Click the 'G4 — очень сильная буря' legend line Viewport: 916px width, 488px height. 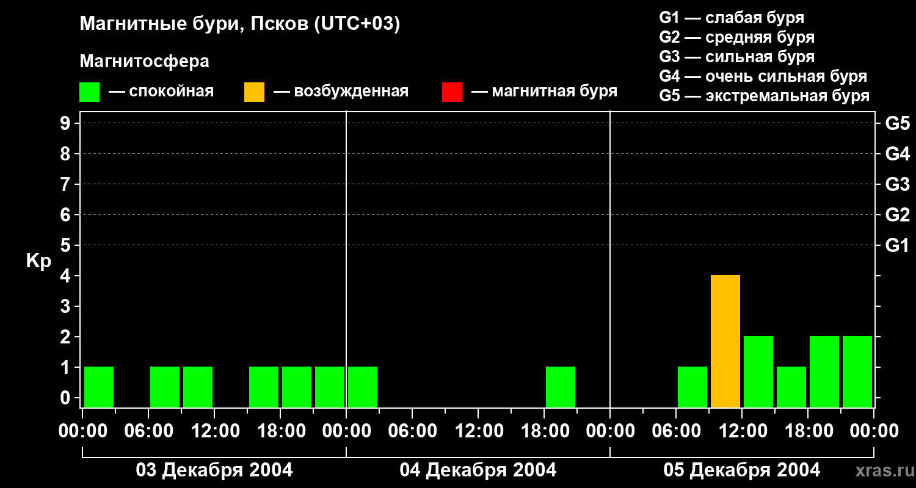(x=763, y=76)
